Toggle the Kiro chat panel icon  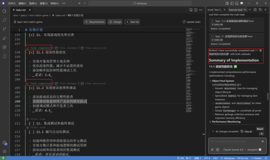[242, 3]
